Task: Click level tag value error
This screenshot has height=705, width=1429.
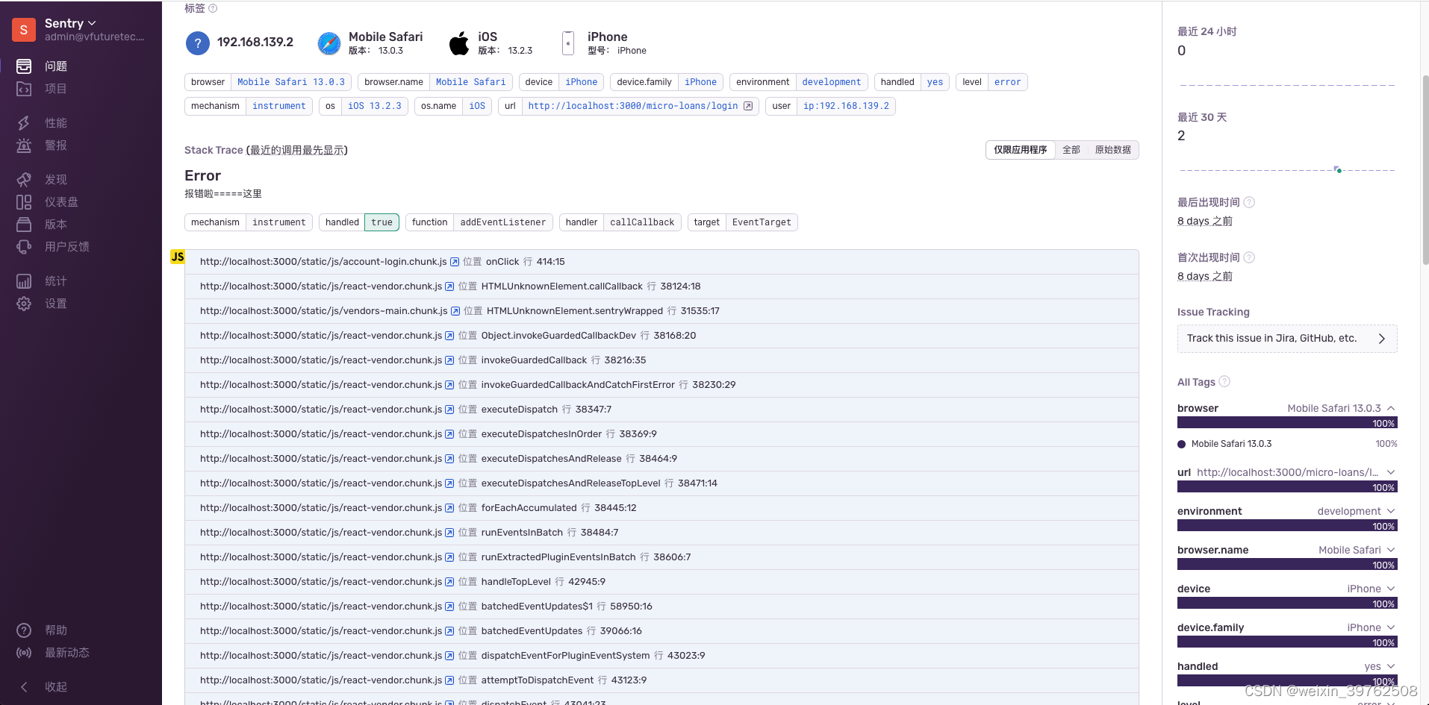Action: click(x=1007, y=82)
